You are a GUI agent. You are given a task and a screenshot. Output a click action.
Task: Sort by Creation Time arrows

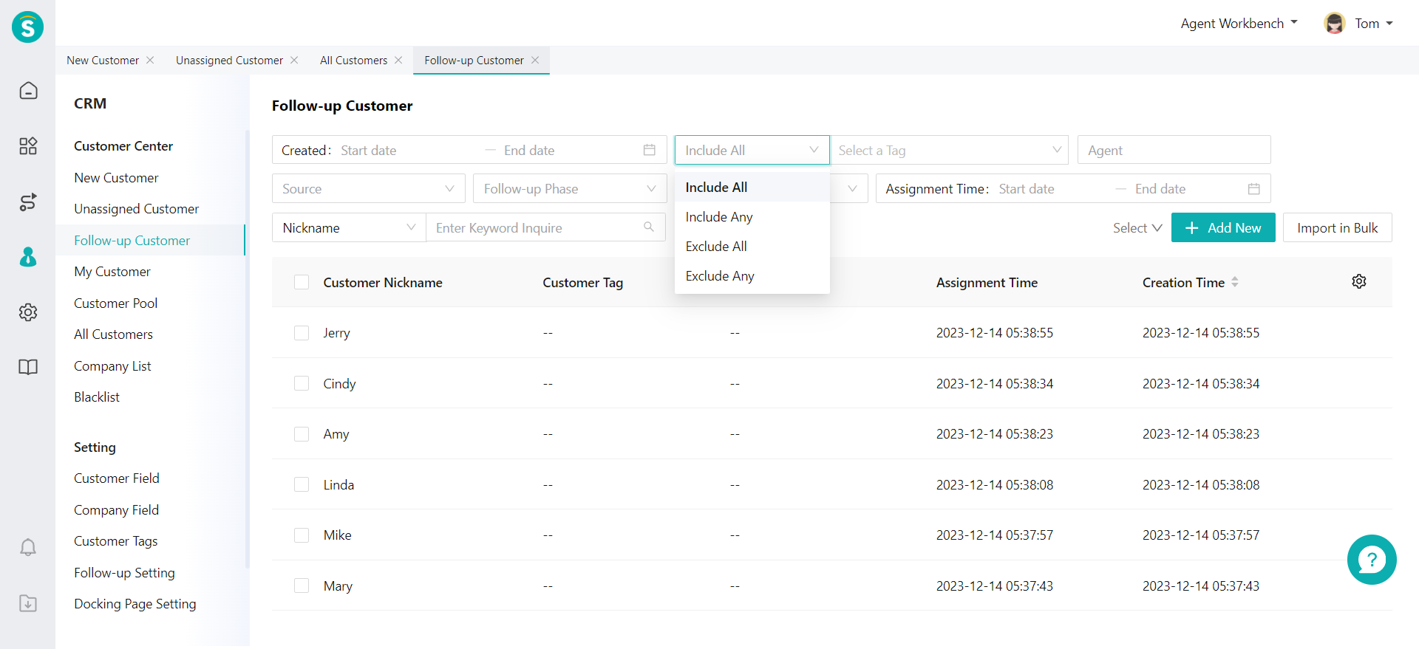pyautogui.click(x=1235, y=282)
